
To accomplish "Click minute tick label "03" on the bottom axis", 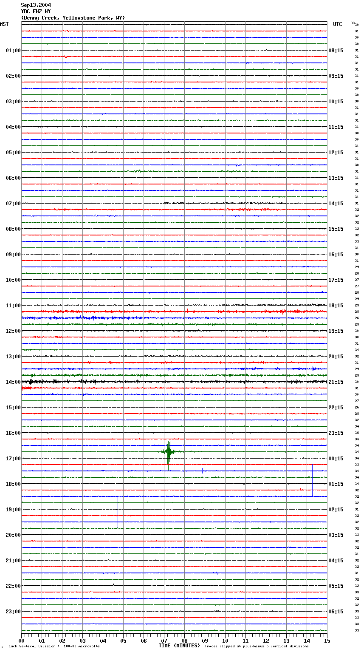I will pos(83,641).
